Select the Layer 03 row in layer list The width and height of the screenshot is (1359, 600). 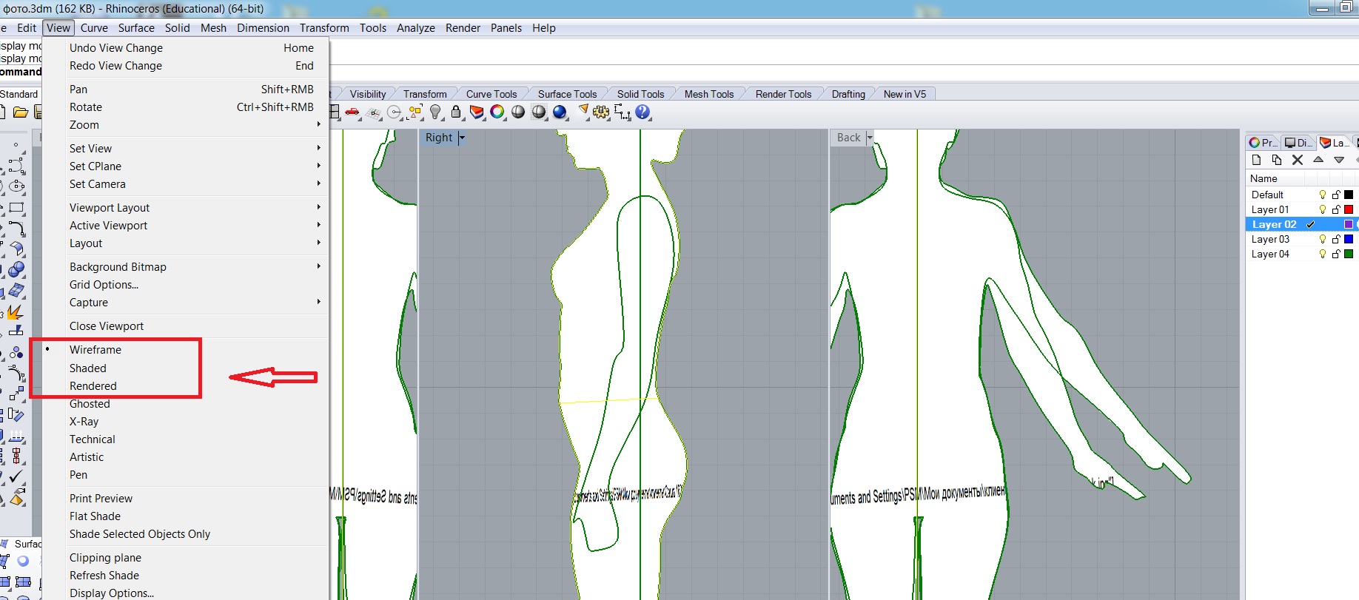click(x=1270, y=239)
